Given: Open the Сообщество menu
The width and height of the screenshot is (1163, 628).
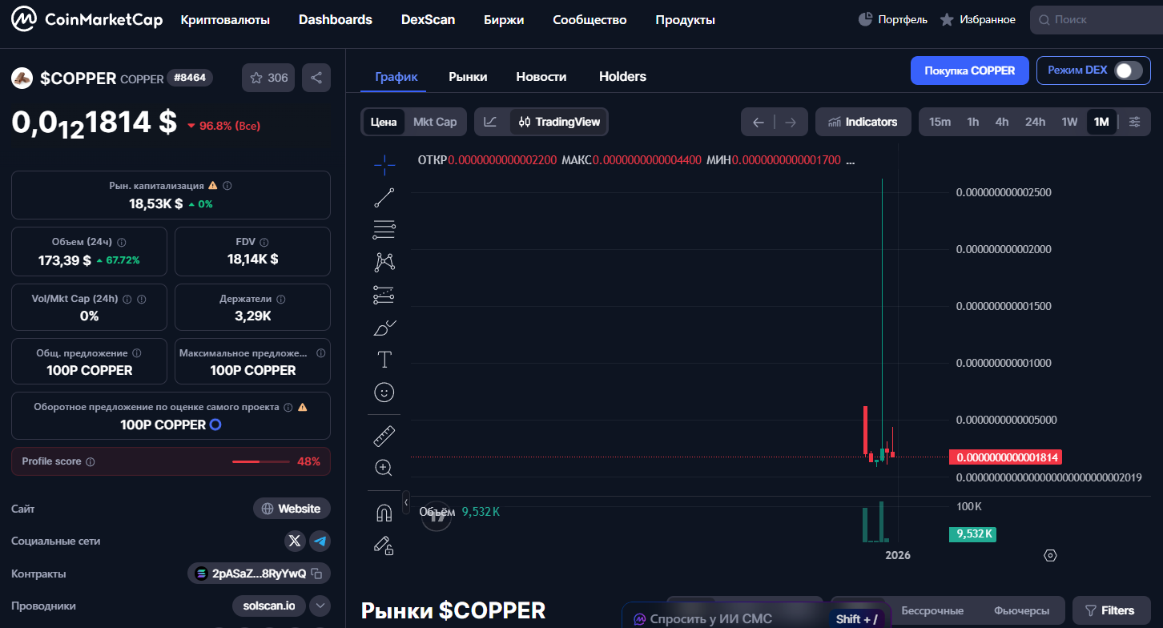Looking at the screenshot, I should pyautogui.click(x=590, y=20).
